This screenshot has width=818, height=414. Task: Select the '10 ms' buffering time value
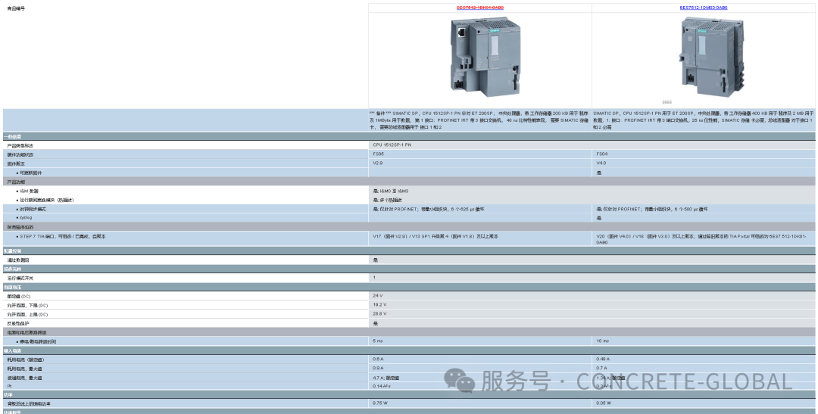tap(603, 341)
